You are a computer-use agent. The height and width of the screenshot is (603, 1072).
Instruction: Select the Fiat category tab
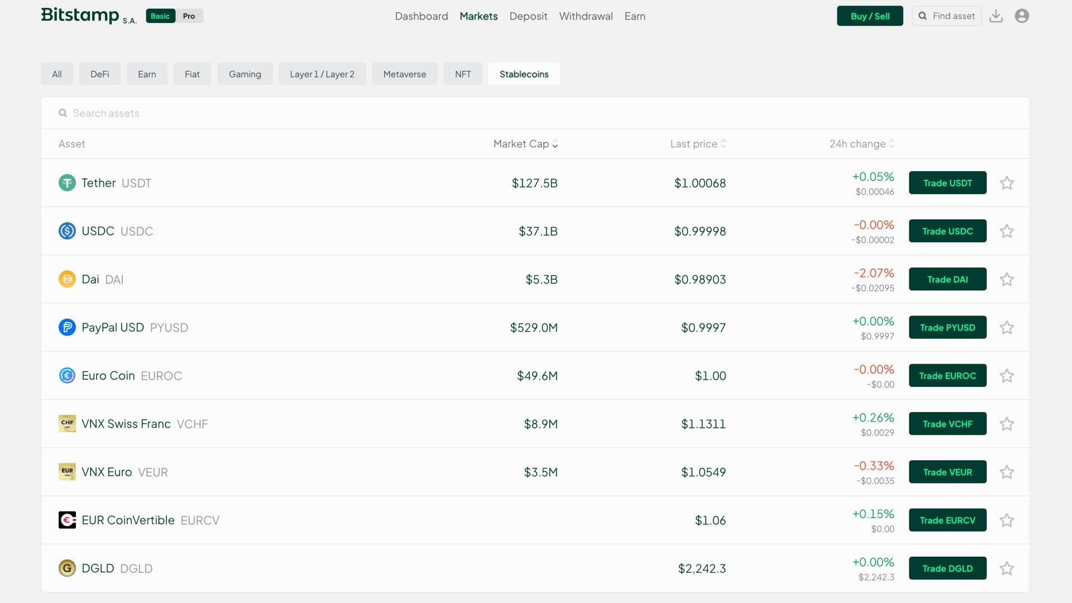point(192,74)
